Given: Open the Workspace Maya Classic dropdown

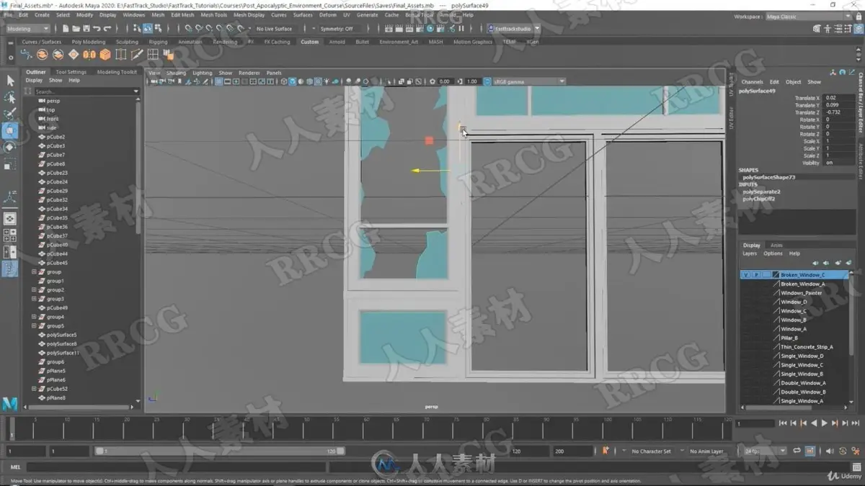Looking at the screenshot, I should (808, 17).
